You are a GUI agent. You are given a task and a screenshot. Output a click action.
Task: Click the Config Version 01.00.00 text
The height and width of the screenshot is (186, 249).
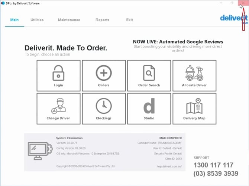click(71, 148)
